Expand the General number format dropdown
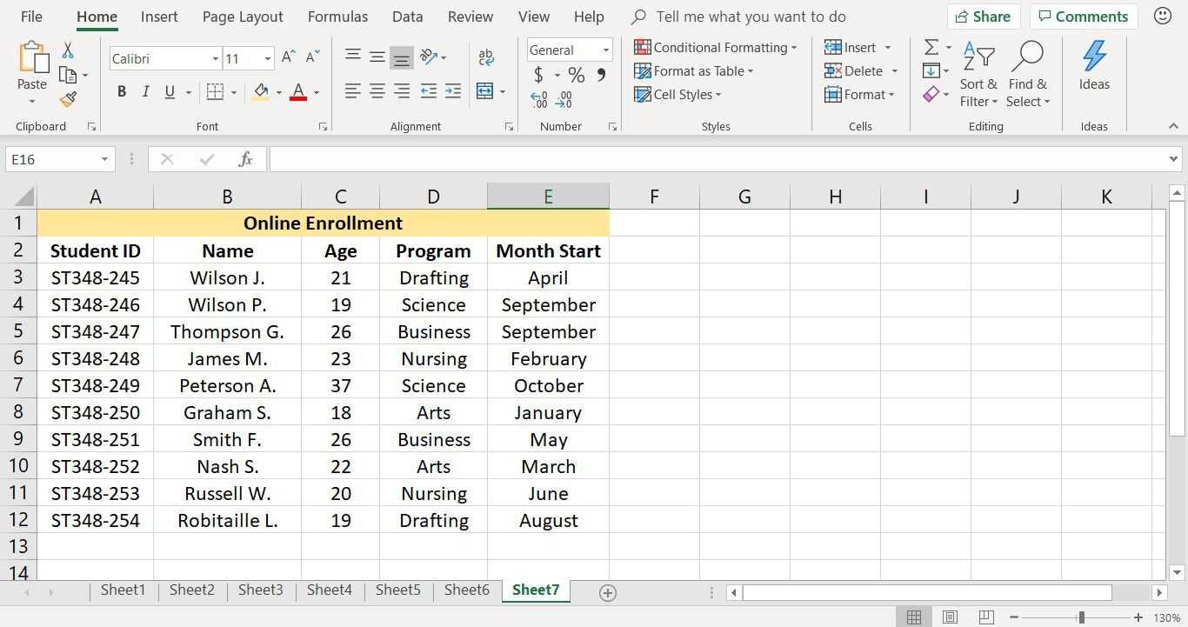Image resolution: width=1188 pixels, height=627 pixels. (x=605, y=50)
